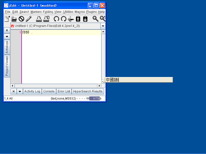Click the Find magnifier icon
The height and width of the screenshot is (154, 206).
(x=95, y=19)
